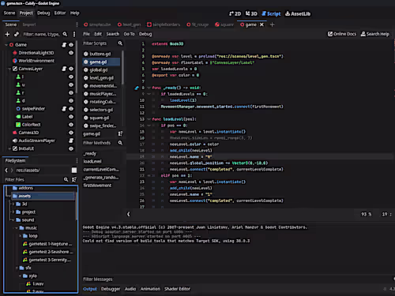Toggle visibility of node l
This screenshot has height=296, width=395.
(x=71, y=77)
